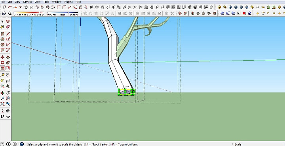
Task: Open the File menu
Action: coord(3,2)
